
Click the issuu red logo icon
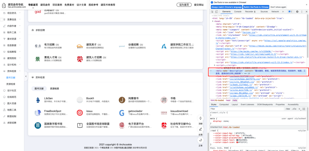coord(80,113)
